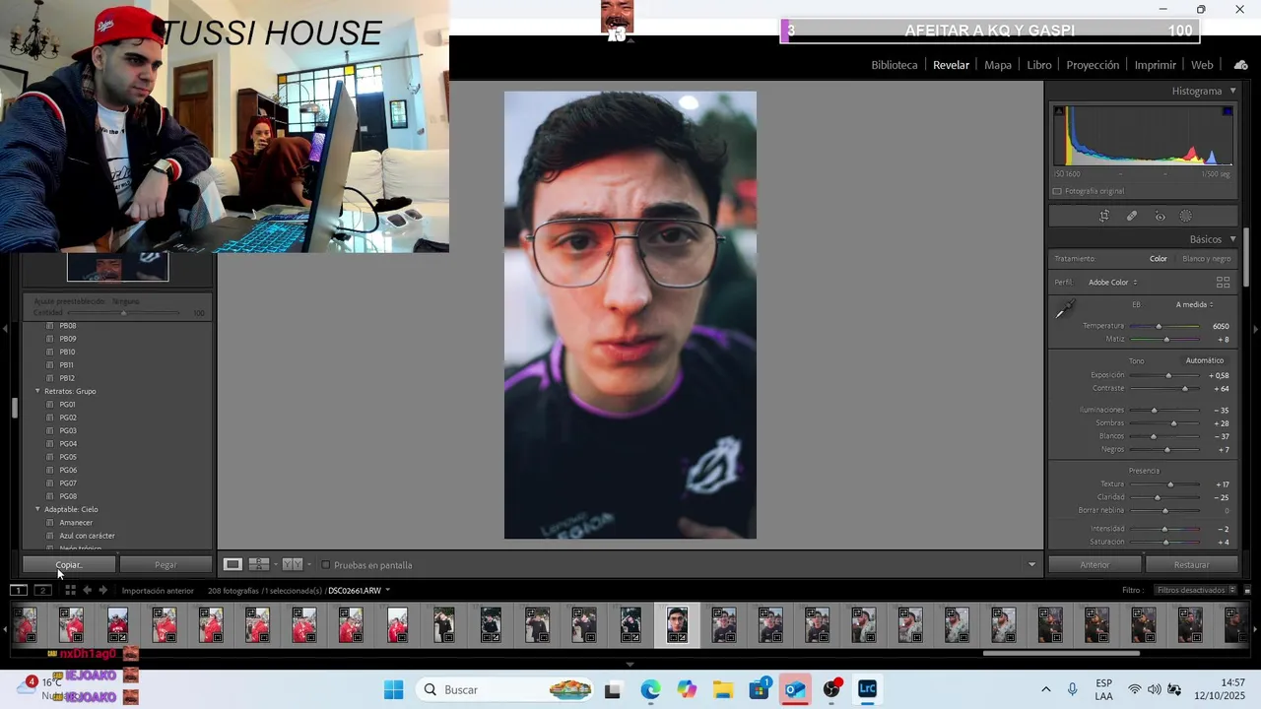Open the Web module
This screenshot has height=709, width=1261.
[x=1202, y=65]
